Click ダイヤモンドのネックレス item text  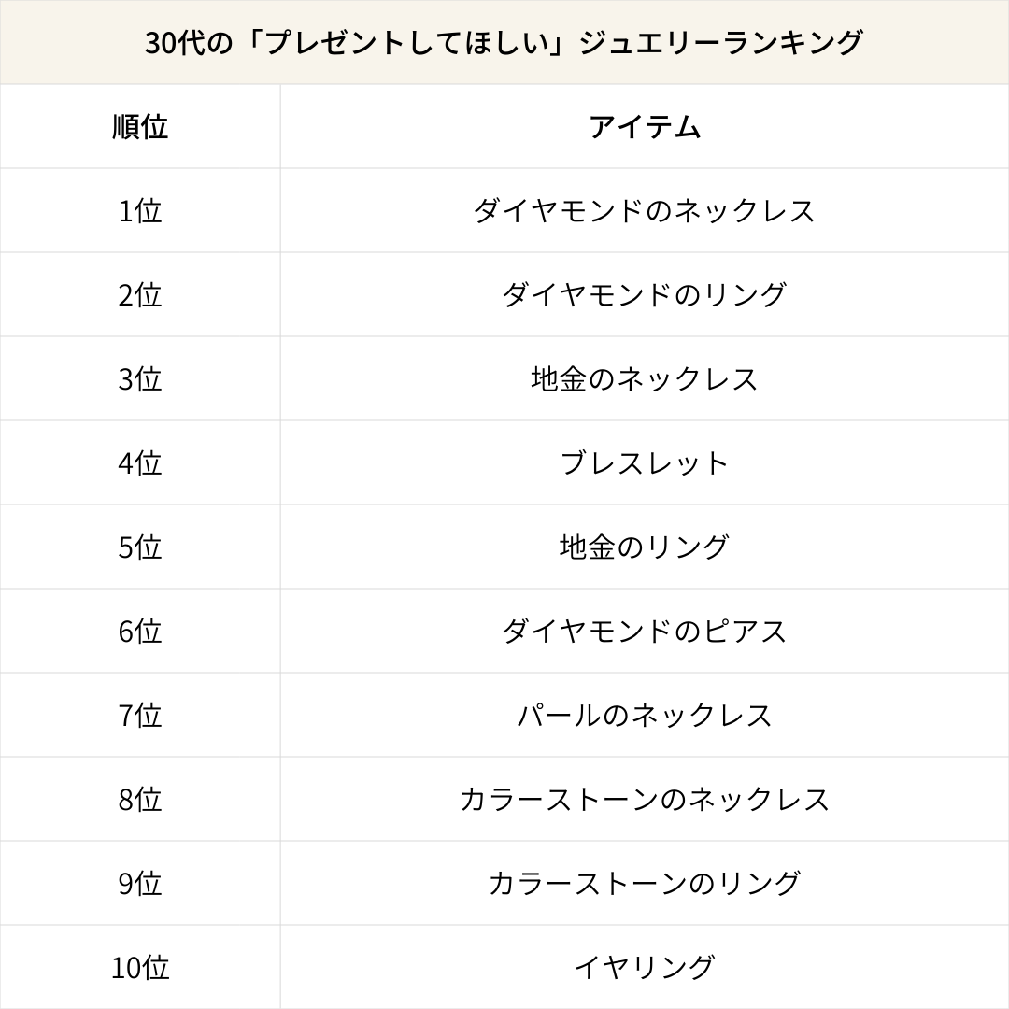(645, 211)
